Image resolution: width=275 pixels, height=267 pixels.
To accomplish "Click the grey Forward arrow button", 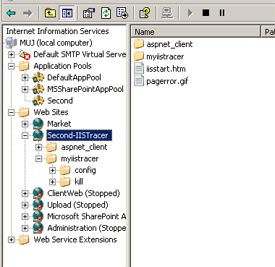I will [27, 13].
